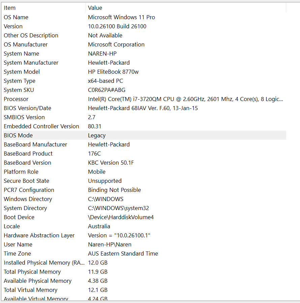Select the 'Microsoft Windows 11 Pro' value
Screen dimensions: 300x303
(x=121, y=17)
